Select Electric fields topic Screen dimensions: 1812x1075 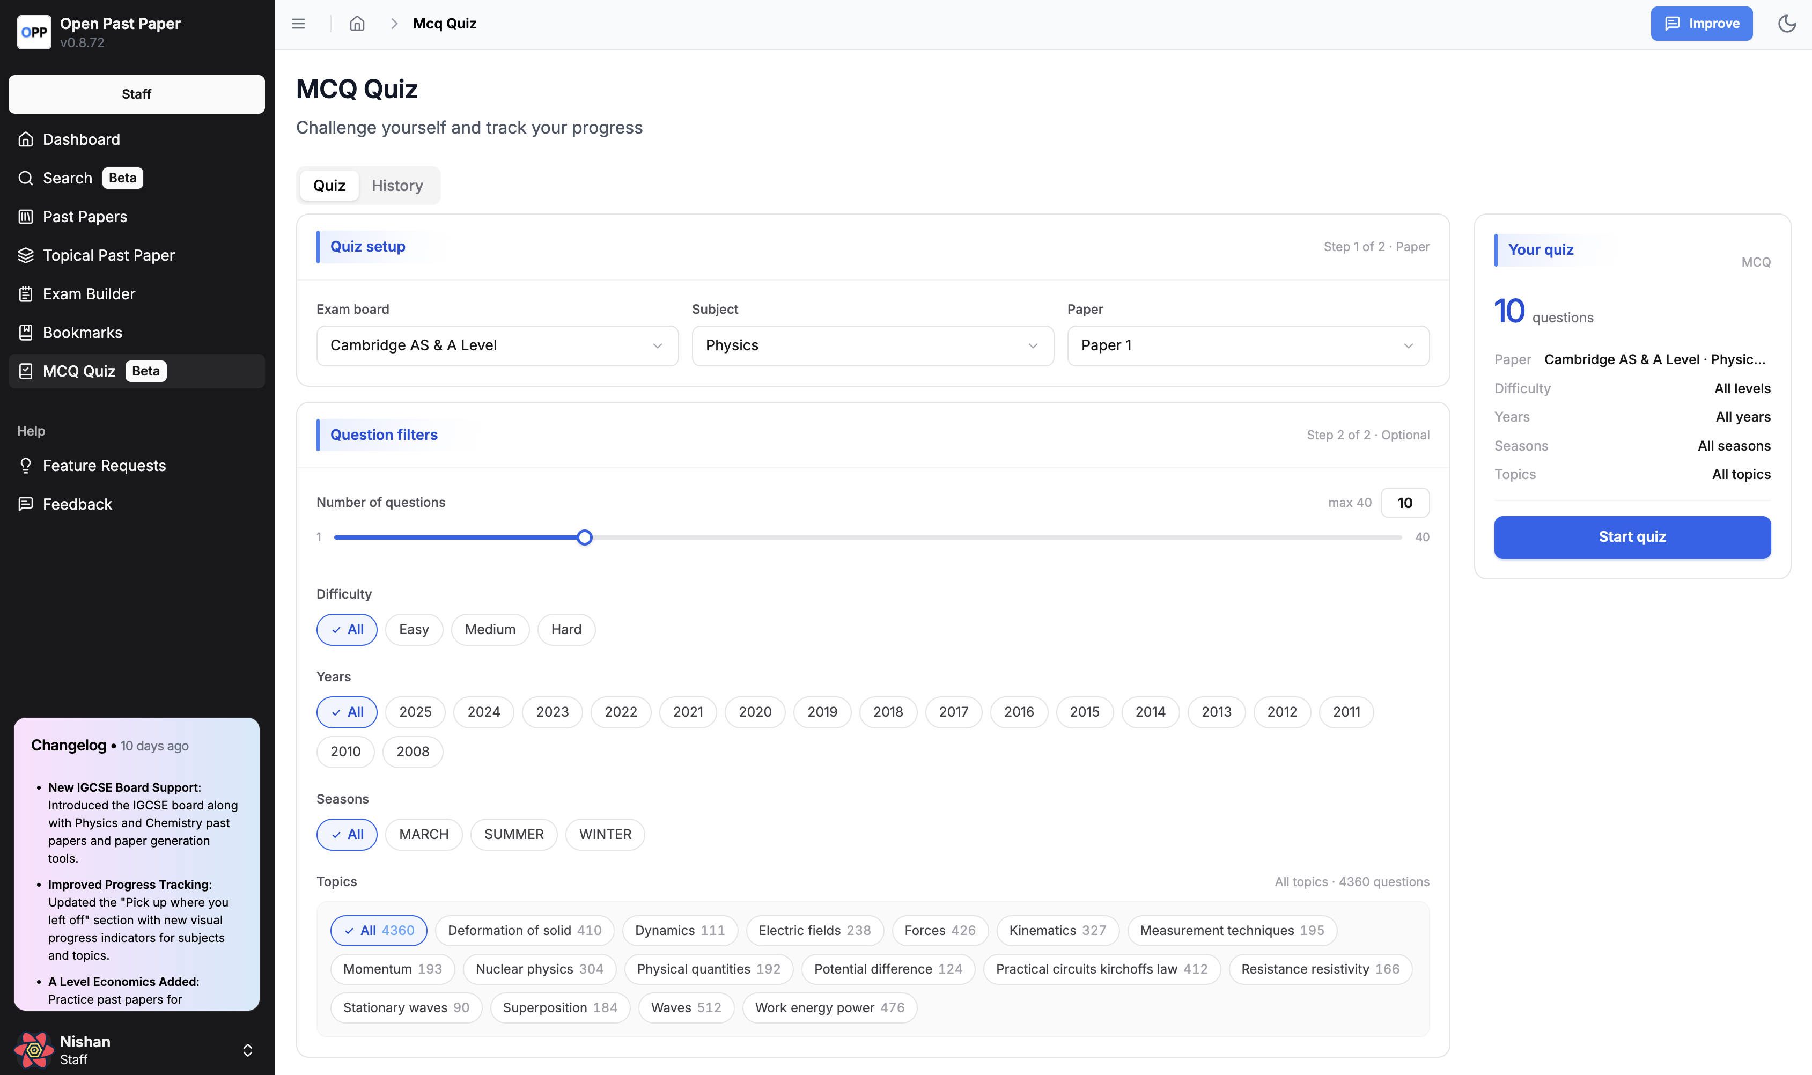(815, 931)
